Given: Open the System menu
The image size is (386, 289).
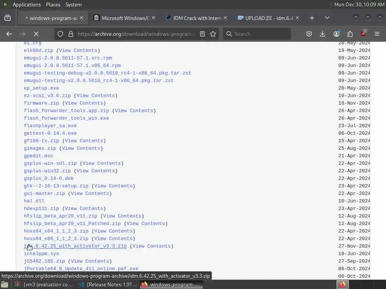Looking at the screenshot, I should click(x=74, y=5).
